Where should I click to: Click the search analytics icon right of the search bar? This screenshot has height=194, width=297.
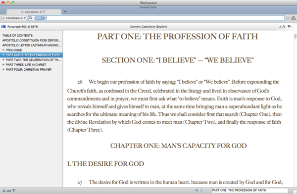point(293,18)
